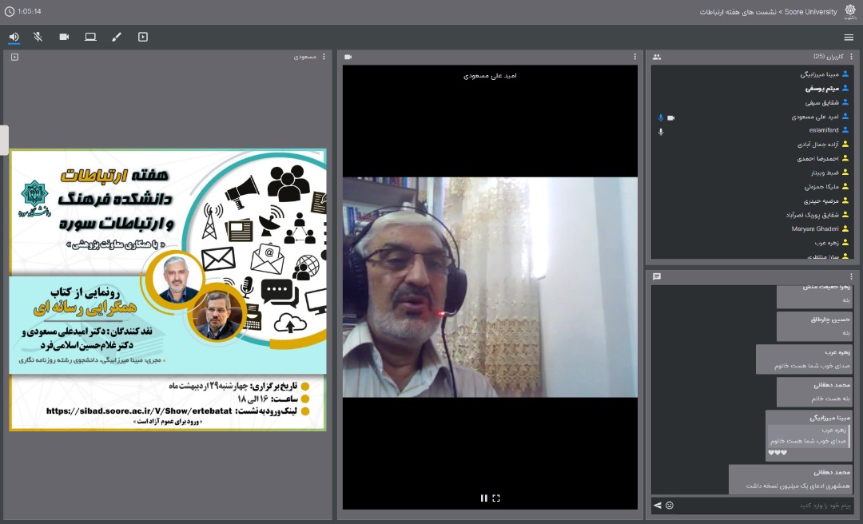The width and height of the screenshot is (863, 524).
Task: Click the blue microphone of امید علی مسعودی
Action: pos(661,117)
